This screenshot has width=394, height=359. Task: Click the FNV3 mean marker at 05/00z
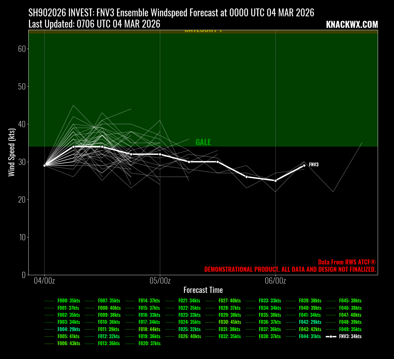tap(160, 154)
